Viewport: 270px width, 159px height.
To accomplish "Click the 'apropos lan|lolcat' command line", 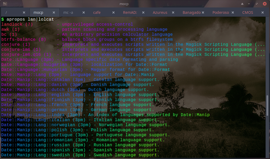I will pyautogui.click(x=30, y=19).
